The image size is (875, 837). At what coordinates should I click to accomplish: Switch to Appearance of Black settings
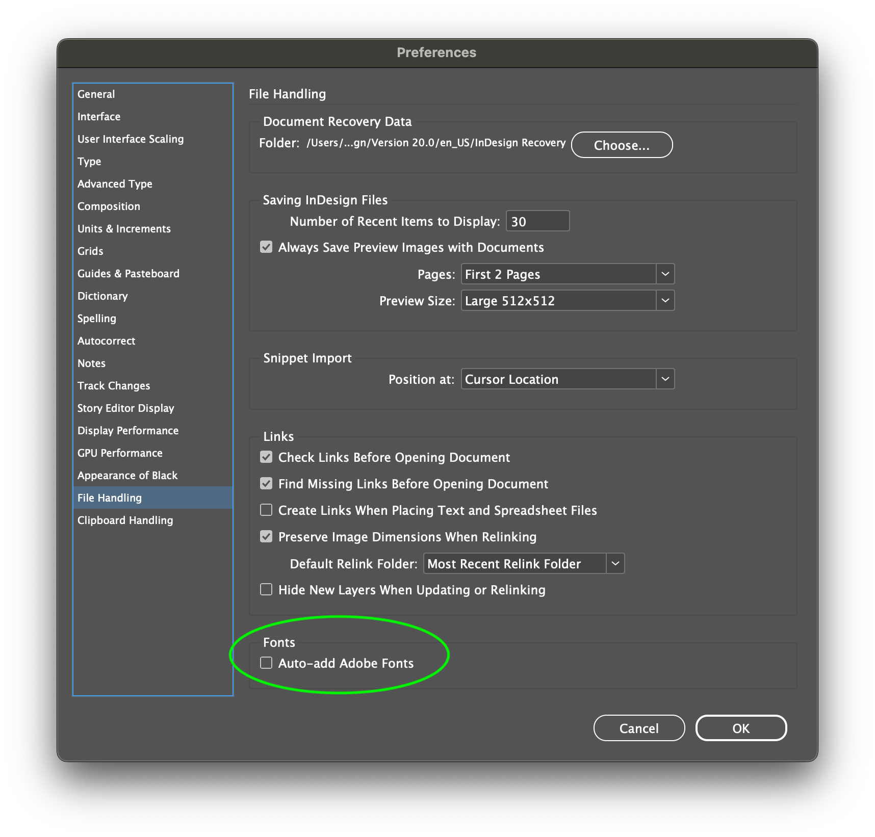[x=127, y=475]
